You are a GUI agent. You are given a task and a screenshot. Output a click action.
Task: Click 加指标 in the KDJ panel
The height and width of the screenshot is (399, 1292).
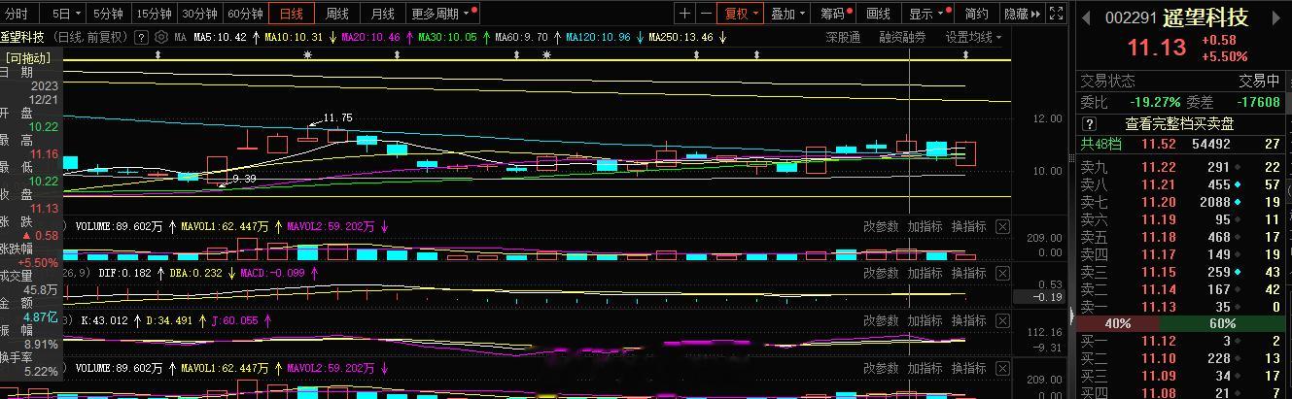925,320
